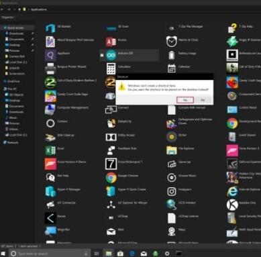Select the Hyper-V Manager icon
261x257 pixels.
50,191
